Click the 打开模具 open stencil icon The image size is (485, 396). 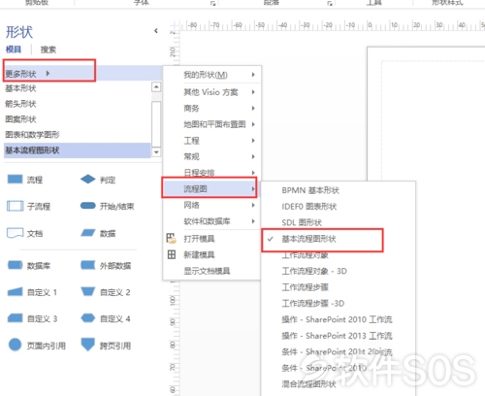pyautogui.click(x=171, y=239)
